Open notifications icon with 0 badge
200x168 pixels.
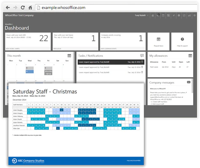158,15
